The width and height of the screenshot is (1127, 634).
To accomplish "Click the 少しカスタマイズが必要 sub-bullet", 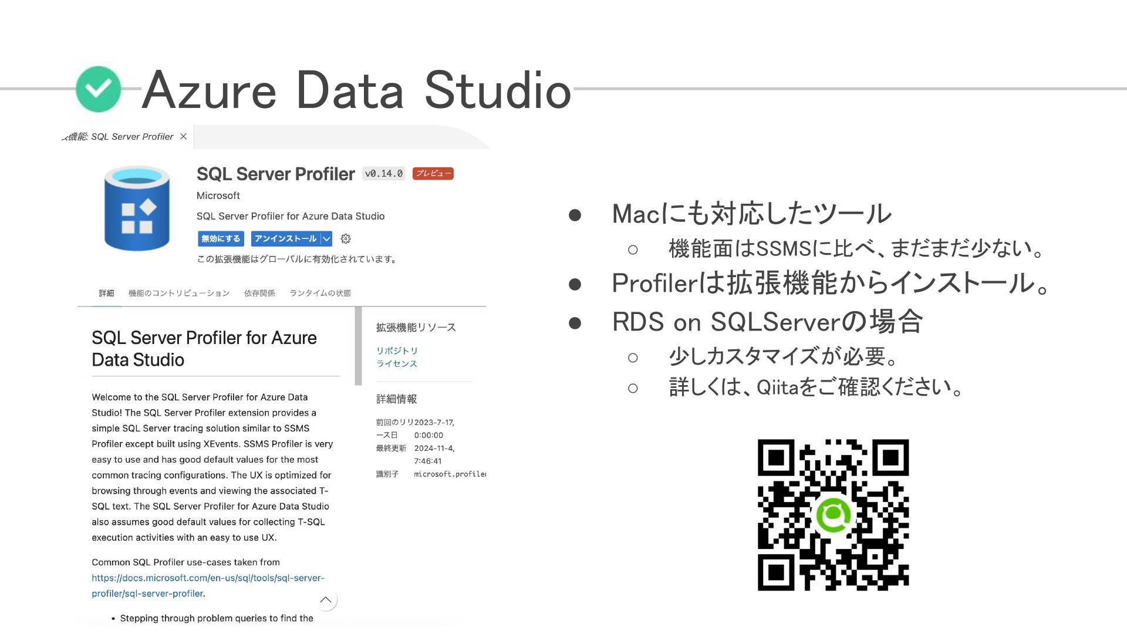I will coord(785,356).
